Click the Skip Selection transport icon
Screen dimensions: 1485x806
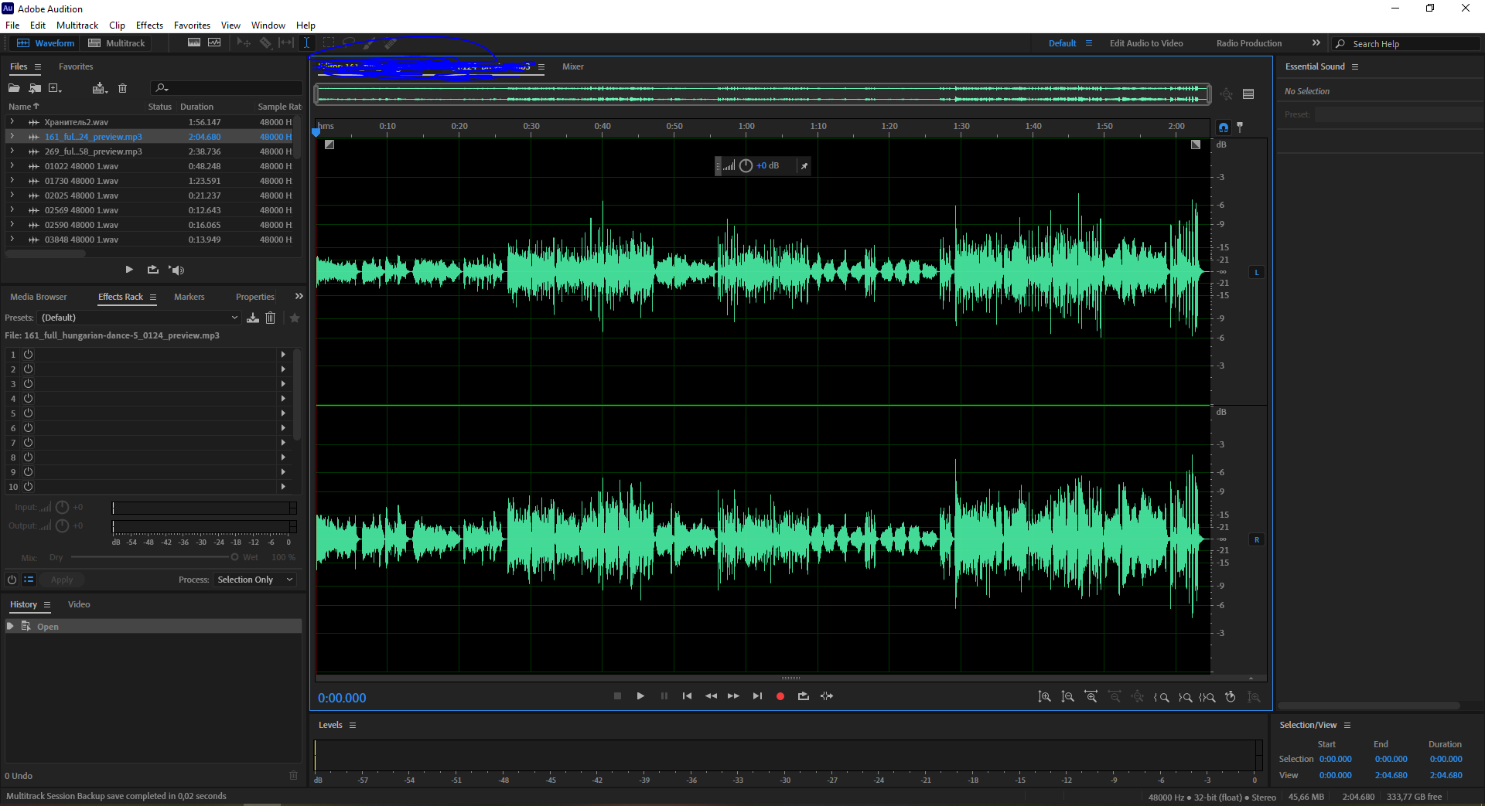pos(827,696)
